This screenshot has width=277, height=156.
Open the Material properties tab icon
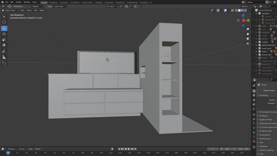254,141
